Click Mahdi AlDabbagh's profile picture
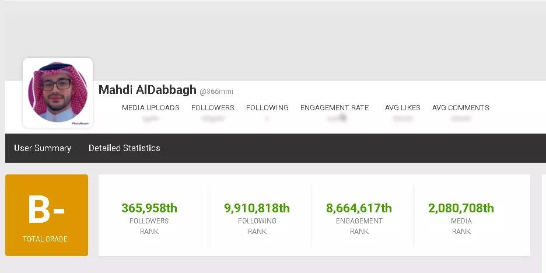Screen dimensions: 546x273 (58, 93)
